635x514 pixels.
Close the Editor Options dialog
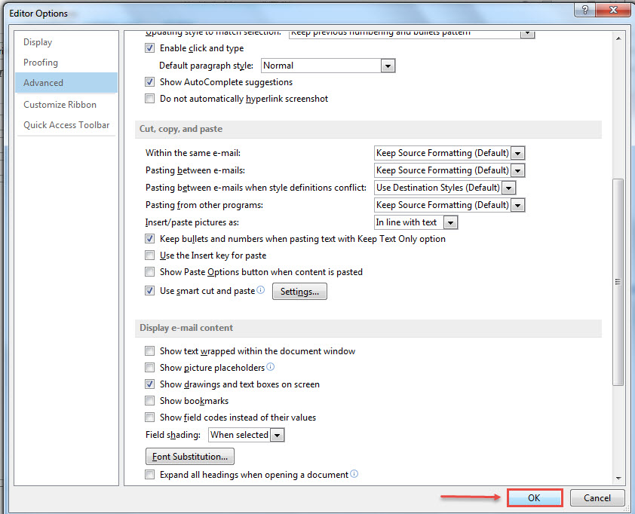coord(614,10)
